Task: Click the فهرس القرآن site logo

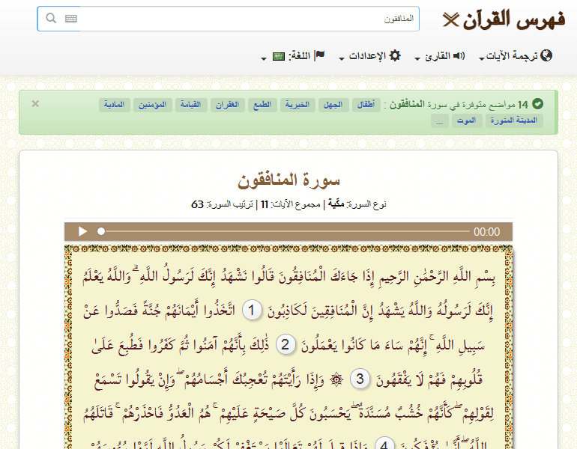Action: tap(504, 19)
